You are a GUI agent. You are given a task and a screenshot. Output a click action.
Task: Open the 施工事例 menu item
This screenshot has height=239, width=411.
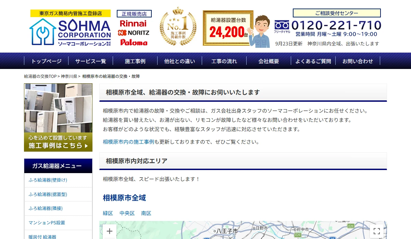(135, 61)
